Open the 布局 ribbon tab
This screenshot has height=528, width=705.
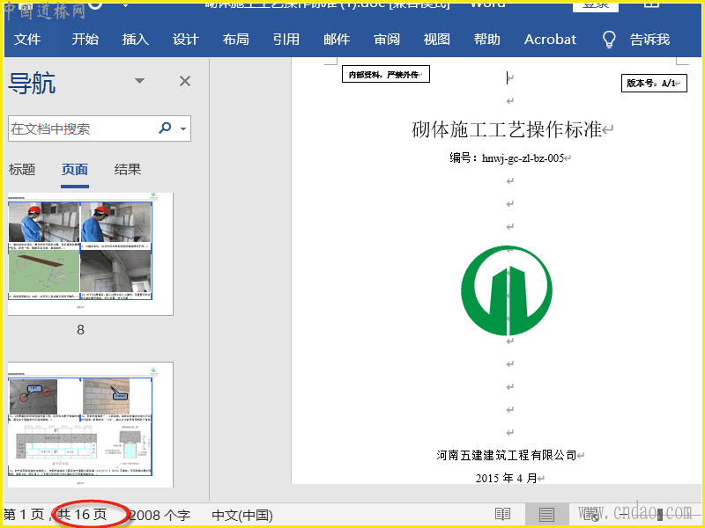click(x=235, y=40)
